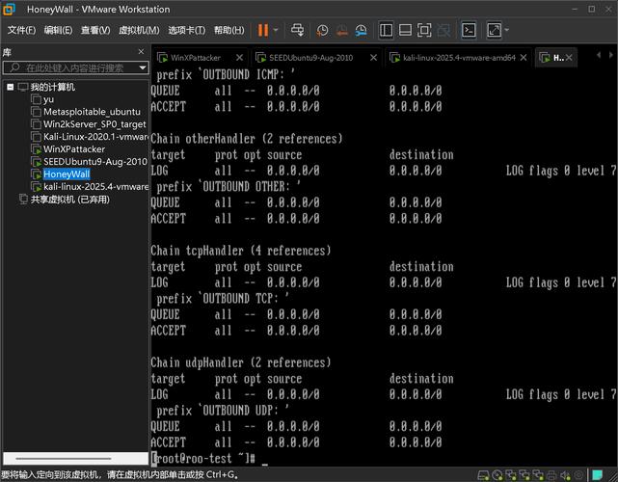Open the 选项卡(T) menu
This screenshot has width=618, height=482.
click(x=186, y=30)
